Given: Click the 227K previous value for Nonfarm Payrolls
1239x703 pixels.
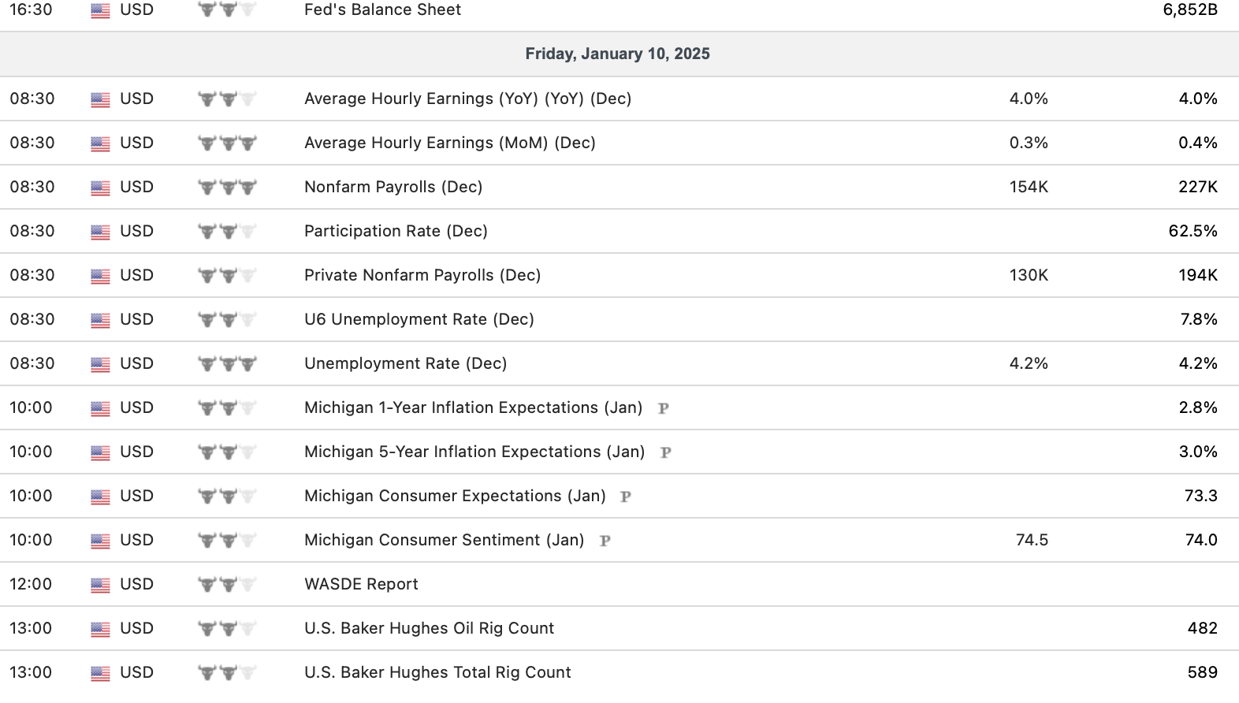Looking at the screenshot, I should click(1197, 187).
